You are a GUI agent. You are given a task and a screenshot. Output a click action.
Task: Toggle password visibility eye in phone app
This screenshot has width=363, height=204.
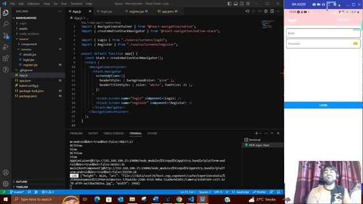pyautogui.click(x=356, y=44)
